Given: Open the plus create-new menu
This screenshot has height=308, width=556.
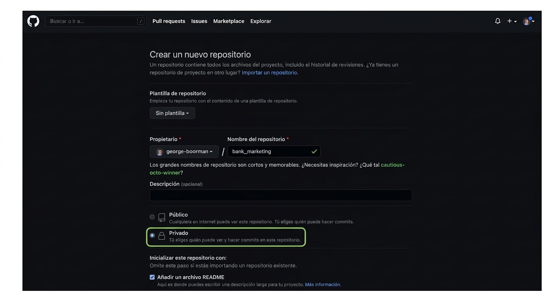Looking at the screenshot, I should pyautogui.click(x=512, y=21).
